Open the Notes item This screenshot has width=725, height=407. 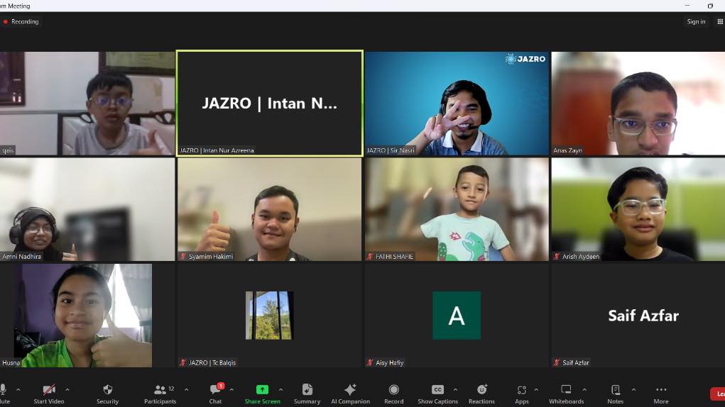point(616,394)
